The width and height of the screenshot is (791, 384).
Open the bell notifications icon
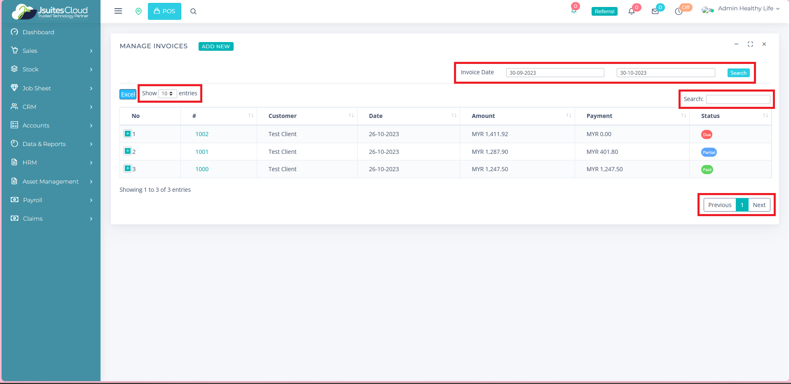pyautogui.click(x=632, y=11)
